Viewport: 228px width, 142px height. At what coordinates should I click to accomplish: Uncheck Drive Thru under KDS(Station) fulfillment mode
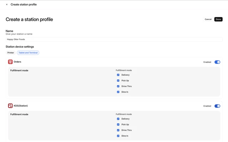(x=118, y=130)
